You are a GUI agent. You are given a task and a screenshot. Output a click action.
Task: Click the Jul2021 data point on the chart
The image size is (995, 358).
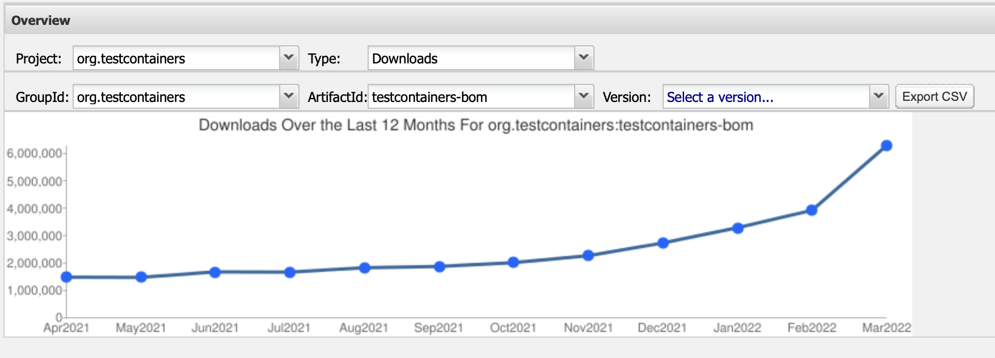[x=290, y=272]
